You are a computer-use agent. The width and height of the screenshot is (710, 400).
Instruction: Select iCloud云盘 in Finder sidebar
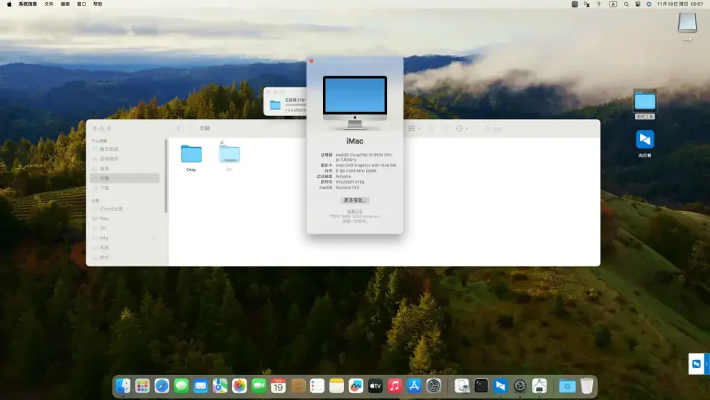point(112,209)
